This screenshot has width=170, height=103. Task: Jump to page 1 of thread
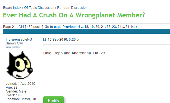pos(79,27)
